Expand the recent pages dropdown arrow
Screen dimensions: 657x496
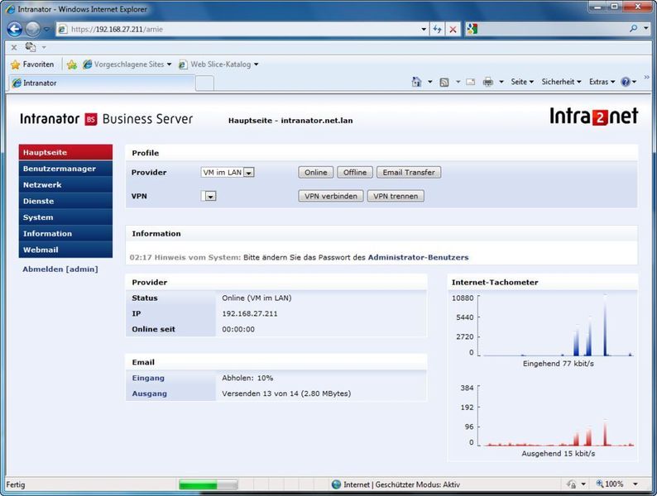(46, 29)
